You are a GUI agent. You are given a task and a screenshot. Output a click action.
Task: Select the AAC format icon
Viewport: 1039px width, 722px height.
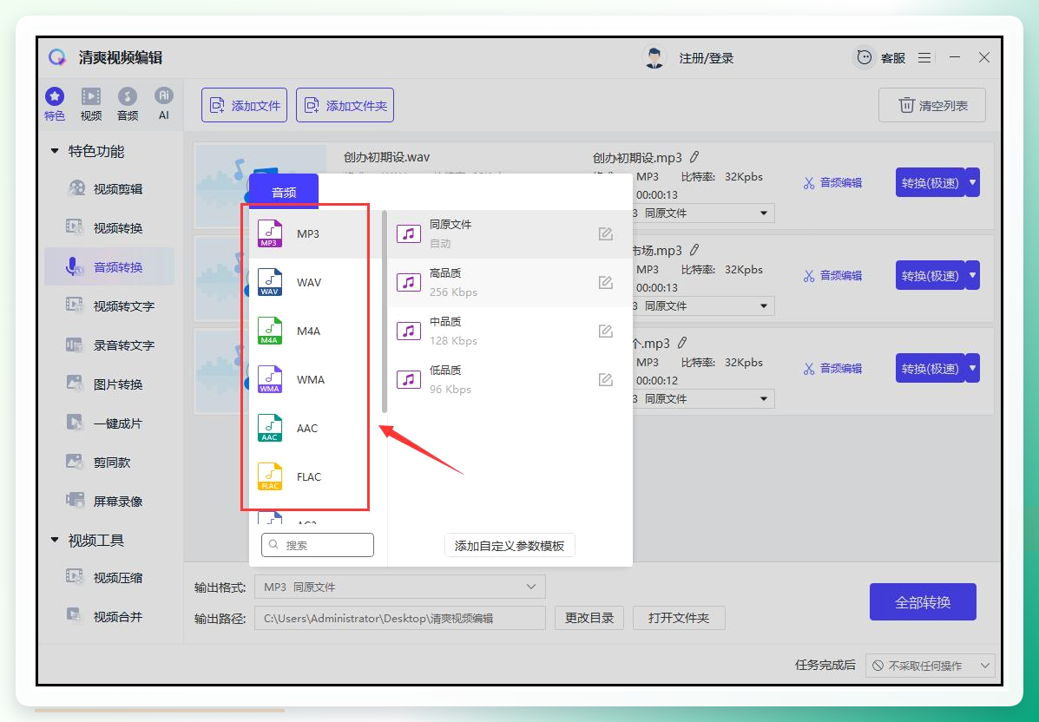click(x=270, y=428)
